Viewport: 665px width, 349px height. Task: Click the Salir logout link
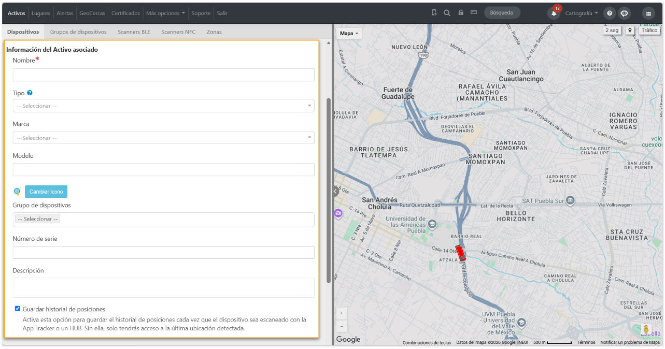(222, 13)
